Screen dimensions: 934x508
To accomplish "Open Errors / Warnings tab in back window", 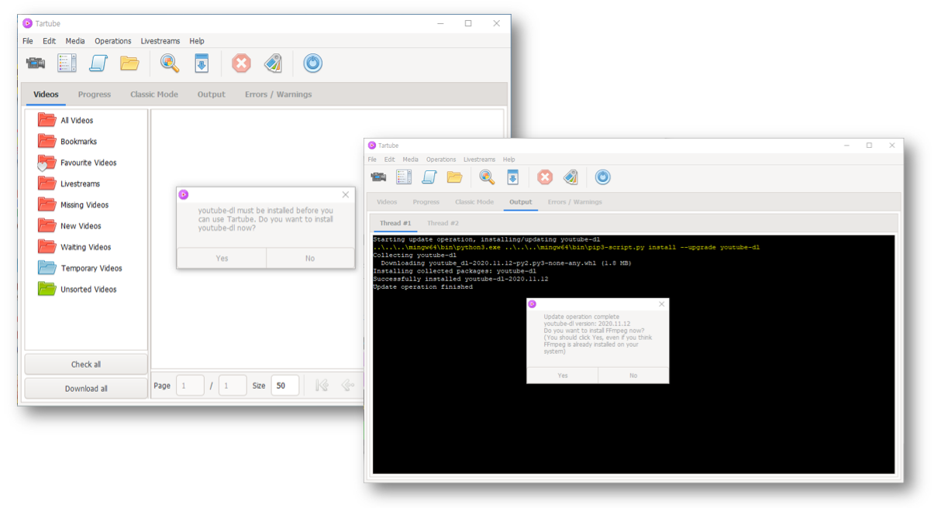I will [278, 94].
